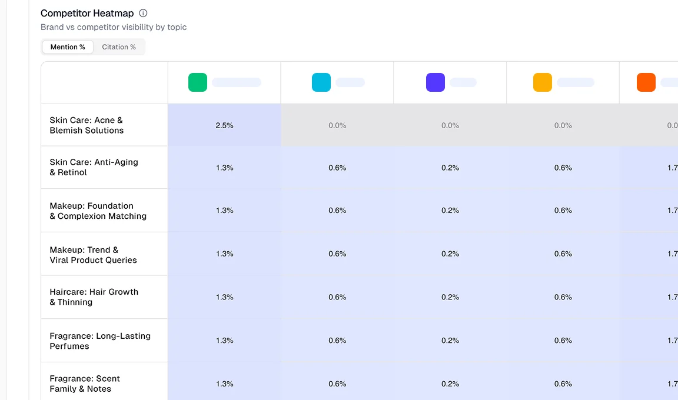Select the yellow competitor color swatch
The image size is (678, 400).
(542, 82)
